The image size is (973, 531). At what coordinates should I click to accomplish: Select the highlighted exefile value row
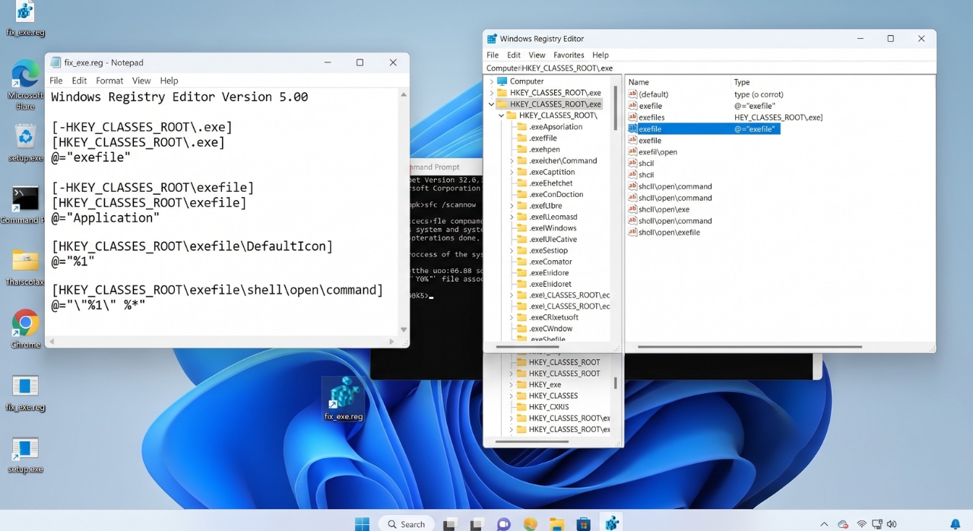point(704,129)
